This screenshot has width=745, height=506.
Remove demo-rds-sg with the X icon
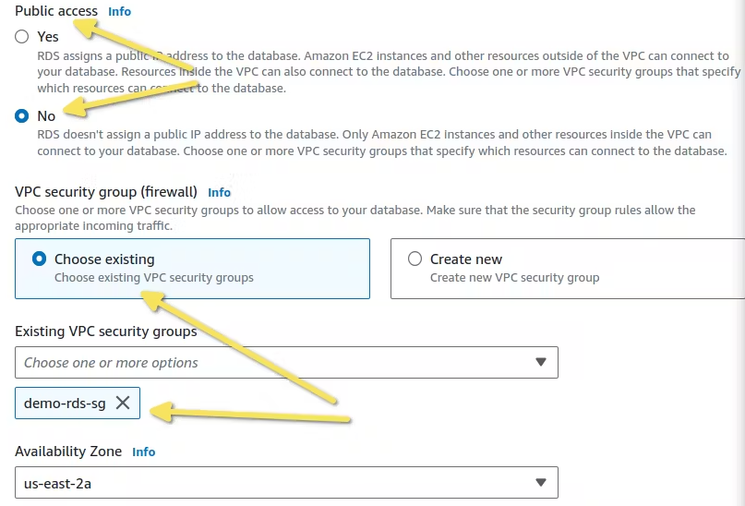coord(123,403)
